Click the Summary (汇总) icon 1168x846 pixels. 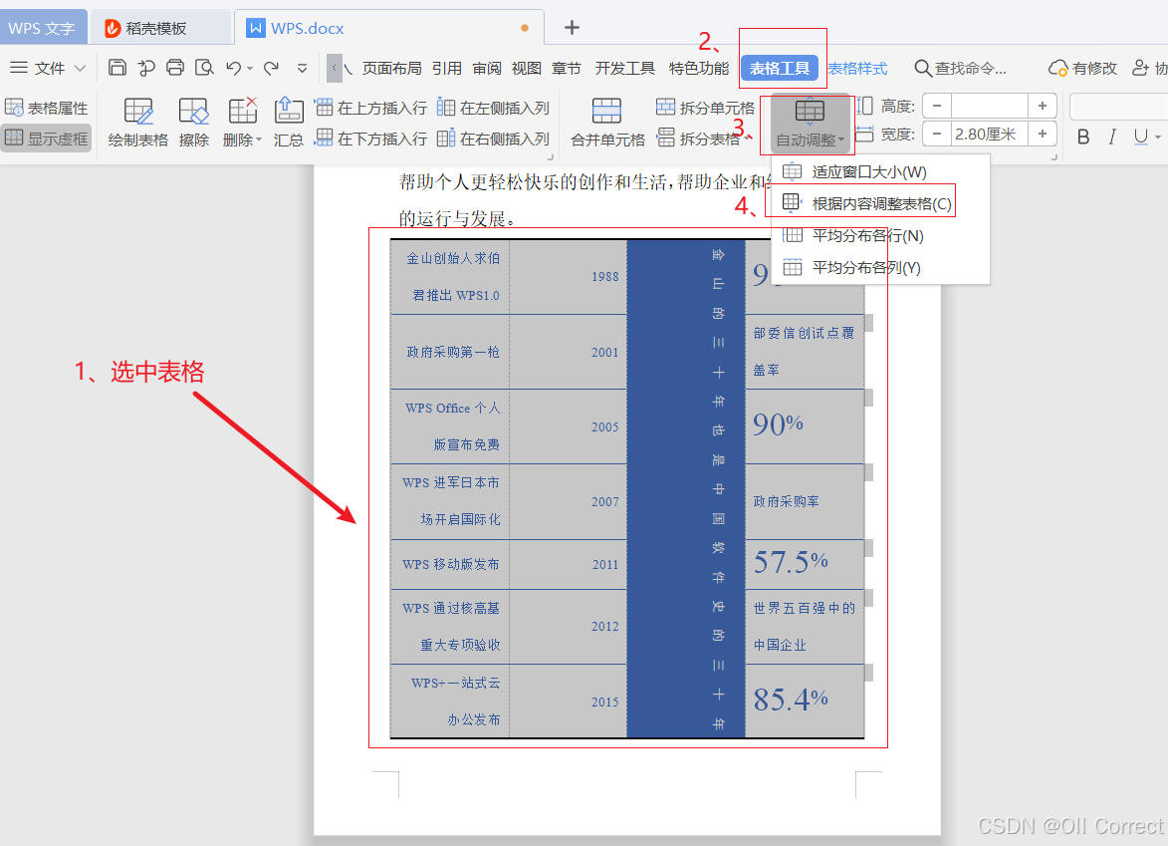tap(289, 123)
